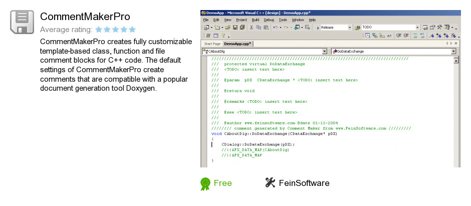This screenshot has width=471, height=206.
Task: Click the Navigate Backward icon
Action: (x=297, y=28)
